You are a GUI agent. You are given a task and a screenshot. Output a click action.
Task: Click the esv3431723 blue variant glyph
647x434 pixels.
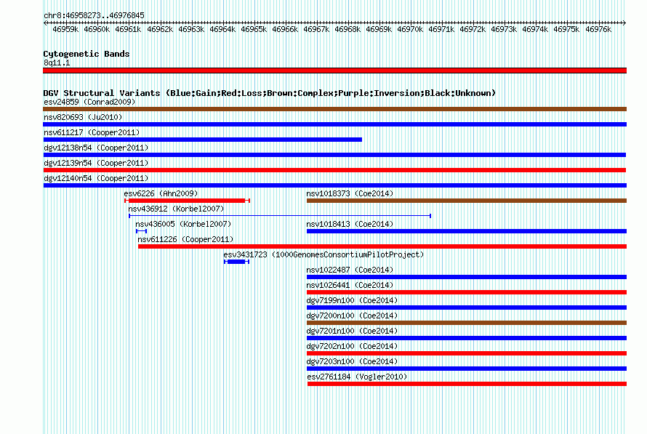237,262
